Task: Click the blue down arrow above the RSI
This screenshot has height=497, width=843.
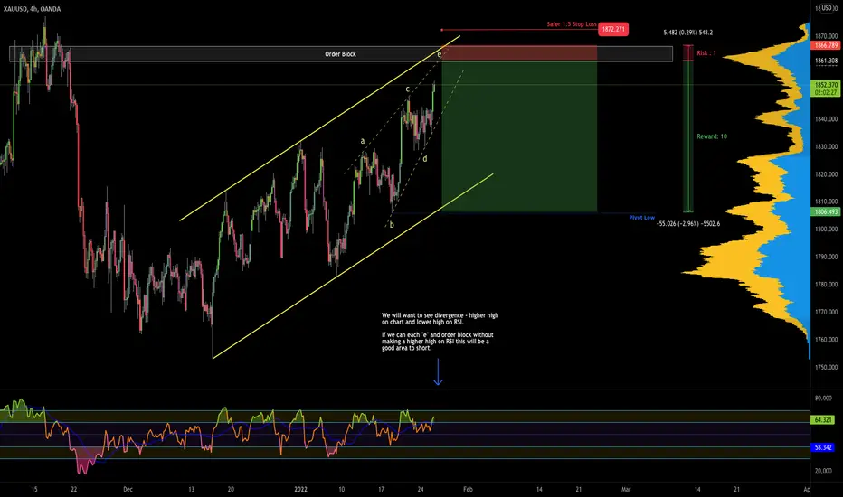Action: [438, 371]
